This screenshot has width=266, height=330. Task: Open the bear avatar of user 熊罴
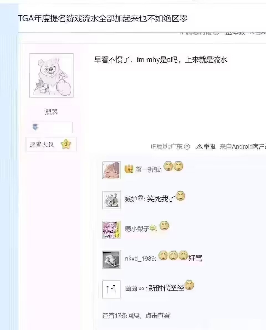coord(51,75)
